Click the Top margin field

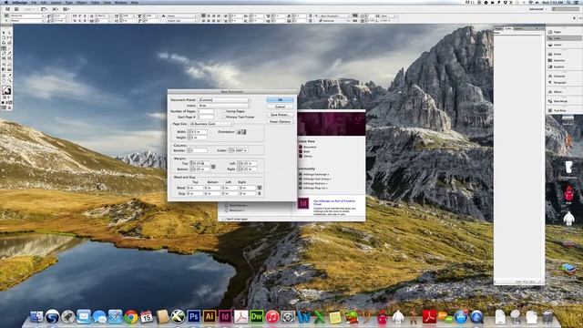coord(199,164)
